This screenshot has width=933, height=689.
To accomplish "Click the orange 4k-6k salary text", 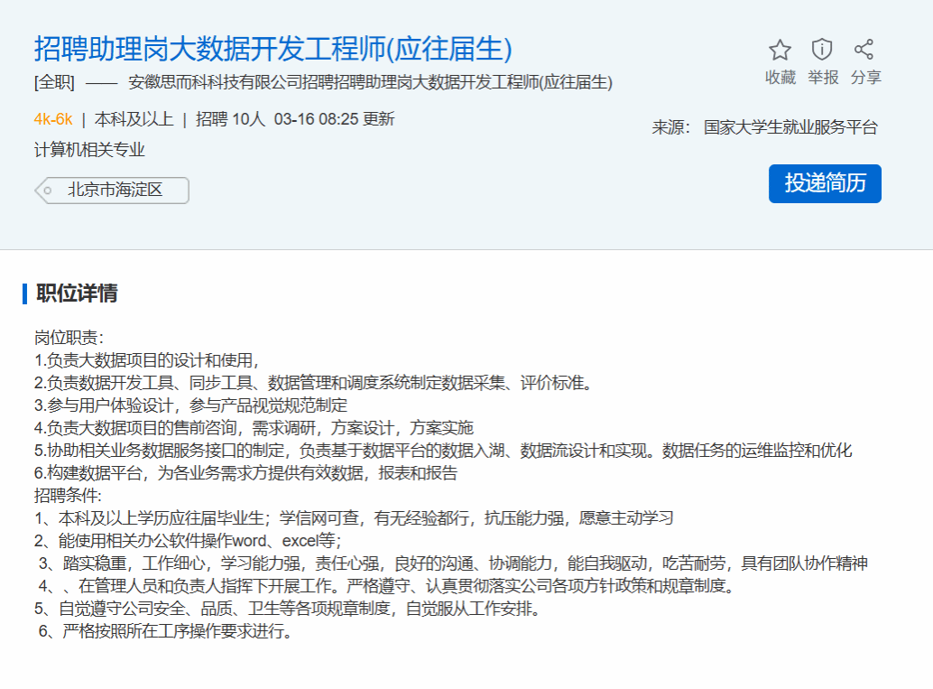I will tap(53, 119).
